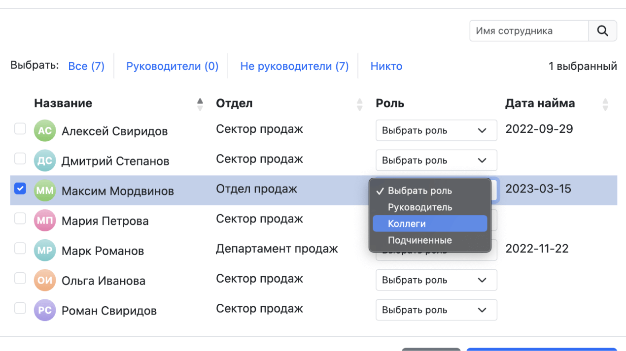Click the 1 выбранный counter text

click(583, 66)
